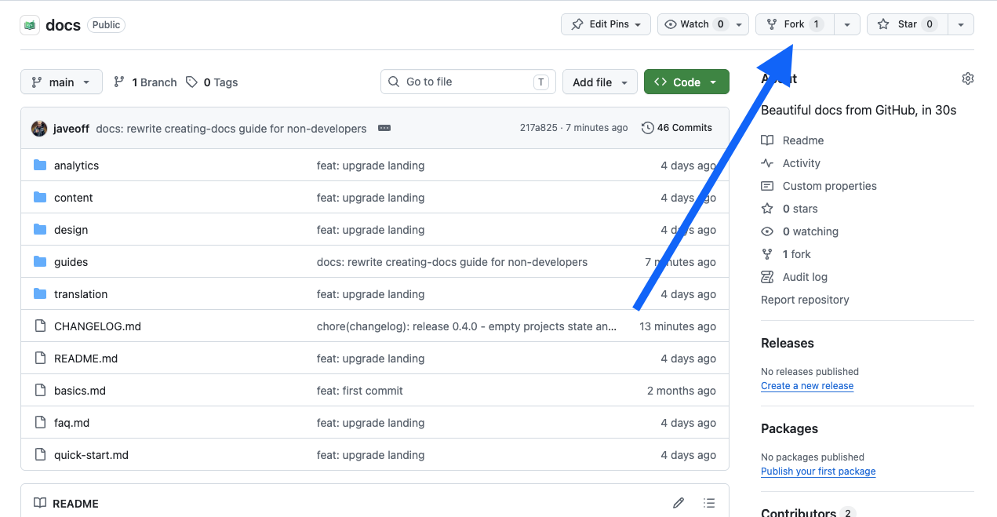Click Publish your first package link

818,471
